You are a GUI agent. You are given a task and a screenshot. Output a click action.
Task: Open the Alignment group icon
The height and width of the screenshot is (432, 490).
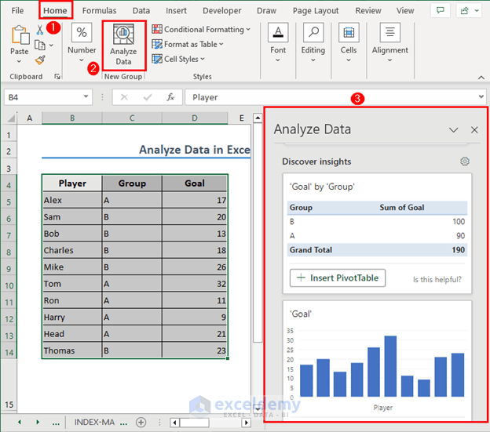[x=390, y=32]
